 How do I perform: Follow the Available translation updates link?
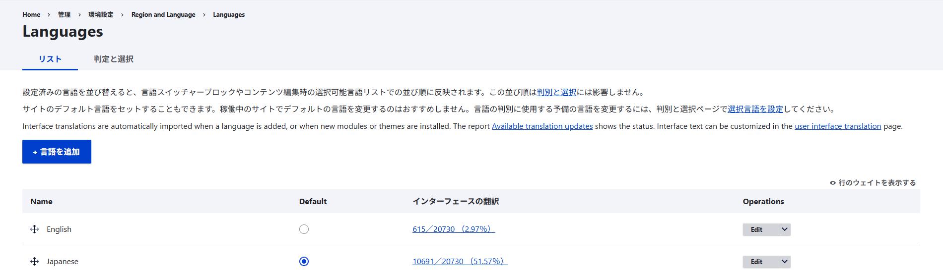click(542, 126)
